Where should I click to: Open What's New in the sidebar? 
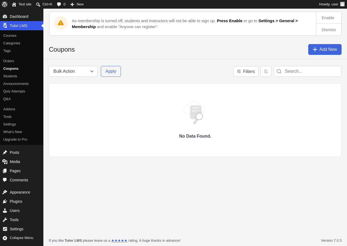(12, 132)
